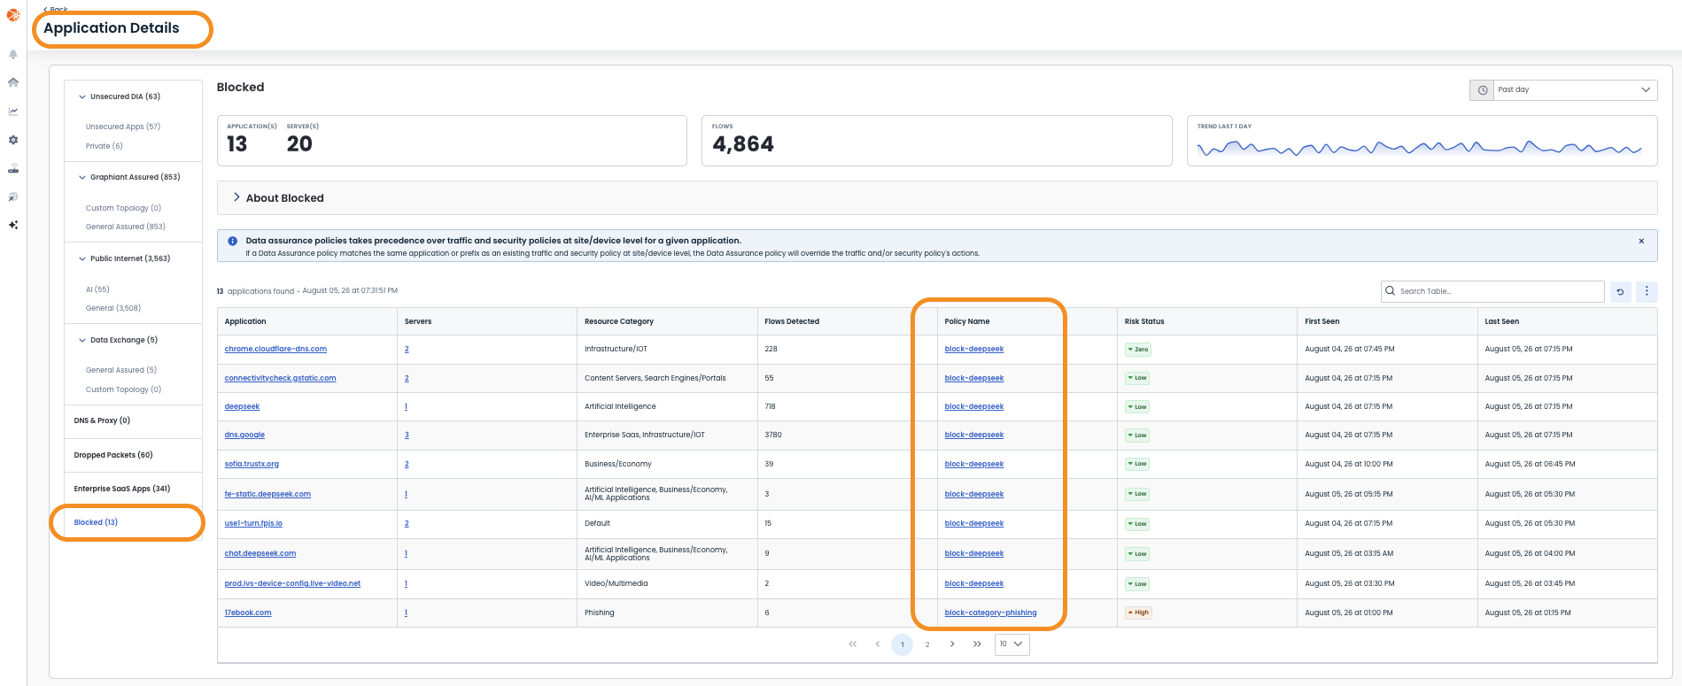Jump to last page with double-right arrow

(977, 644)
